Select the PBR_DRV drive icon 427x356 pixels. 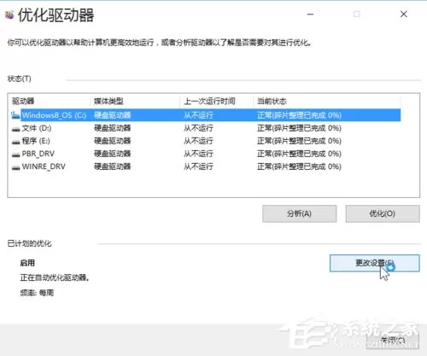(15, 155)
